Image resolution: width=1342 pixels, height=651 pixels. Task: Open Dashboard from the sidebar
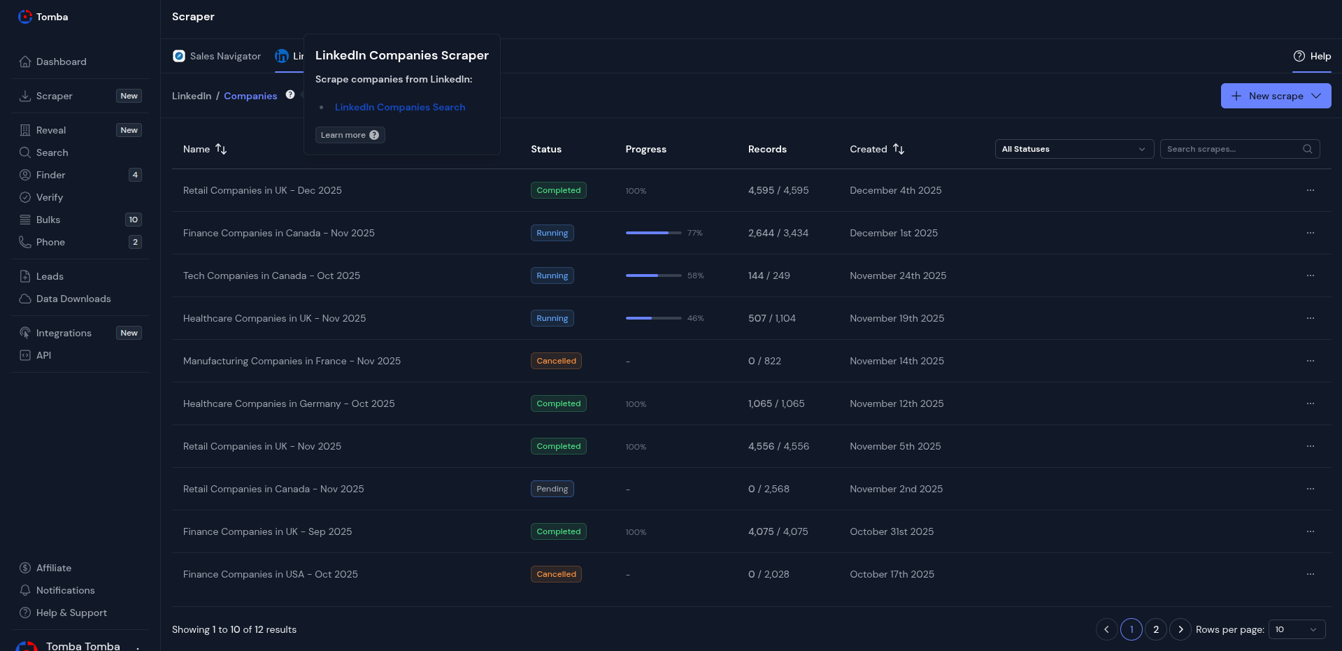62,62
